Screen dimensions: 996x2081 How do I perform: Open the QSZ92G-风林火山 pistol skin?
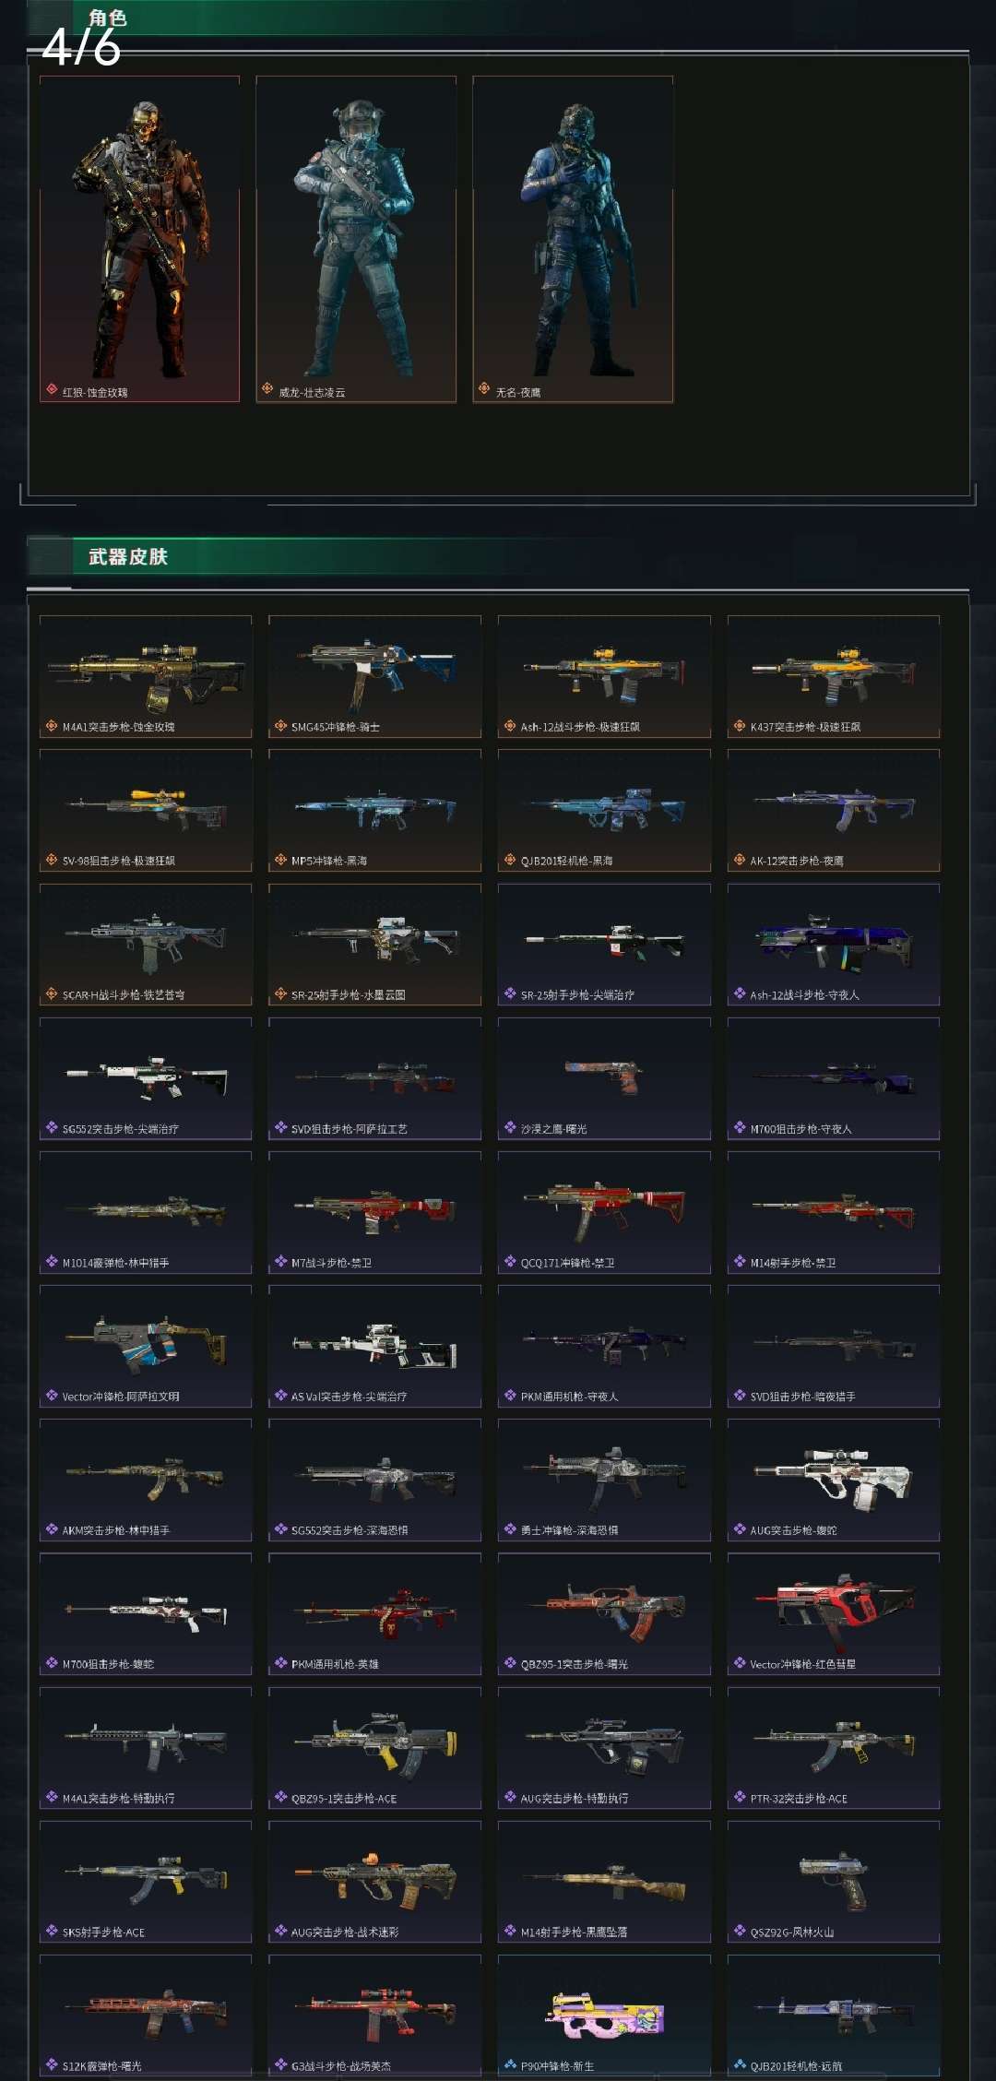[834, 1882]
